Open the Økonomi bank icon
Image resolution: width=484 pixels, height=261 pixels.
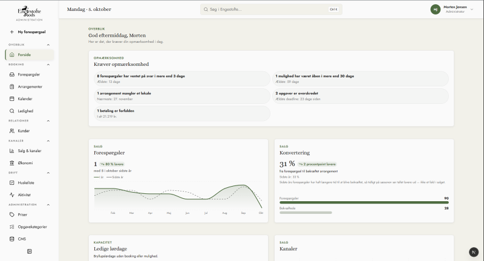click(11, 163)
